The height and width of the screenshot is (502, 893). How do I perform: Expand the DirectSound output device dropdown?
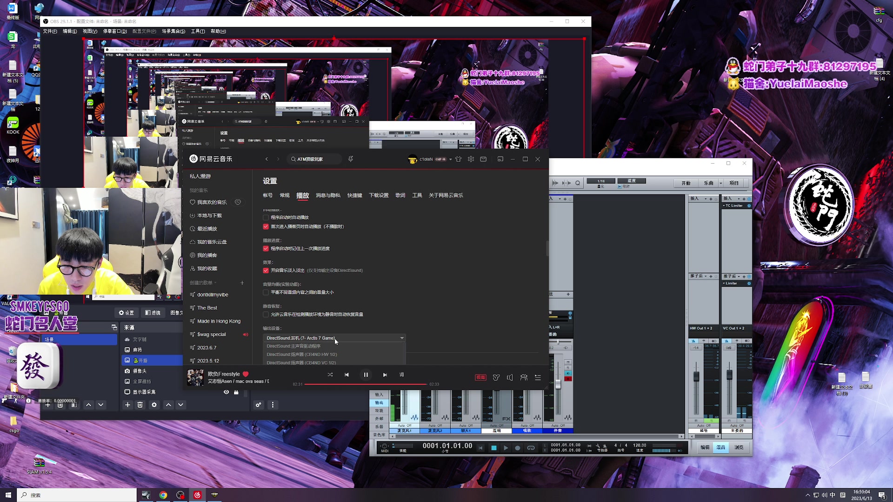tap(402, 338)
